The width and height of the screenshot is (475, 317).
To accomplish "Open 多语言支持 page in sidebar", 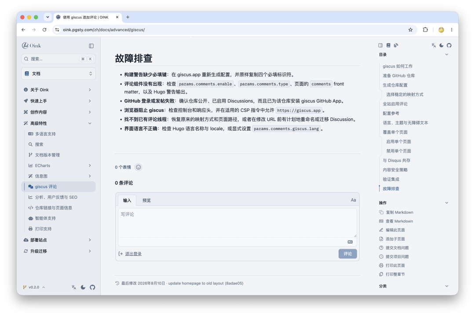I will pyautogui.click(x=45, y=134).
